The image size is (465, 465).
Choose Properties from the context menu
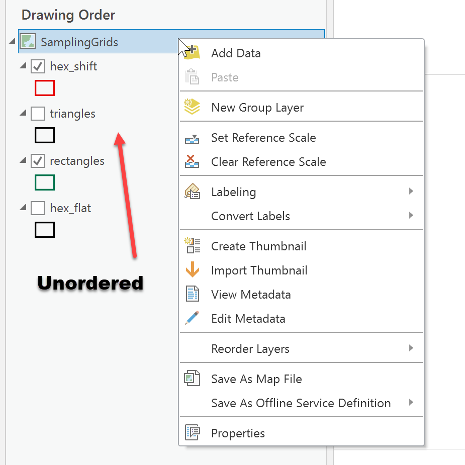238,433
